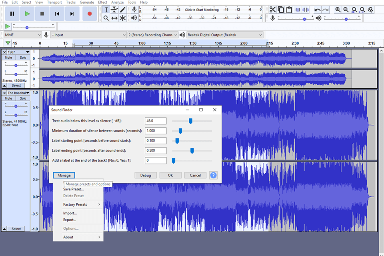Click the Undo arrow icon
The height and width of the screenshot is (256, 384).
tap(317, 10)
